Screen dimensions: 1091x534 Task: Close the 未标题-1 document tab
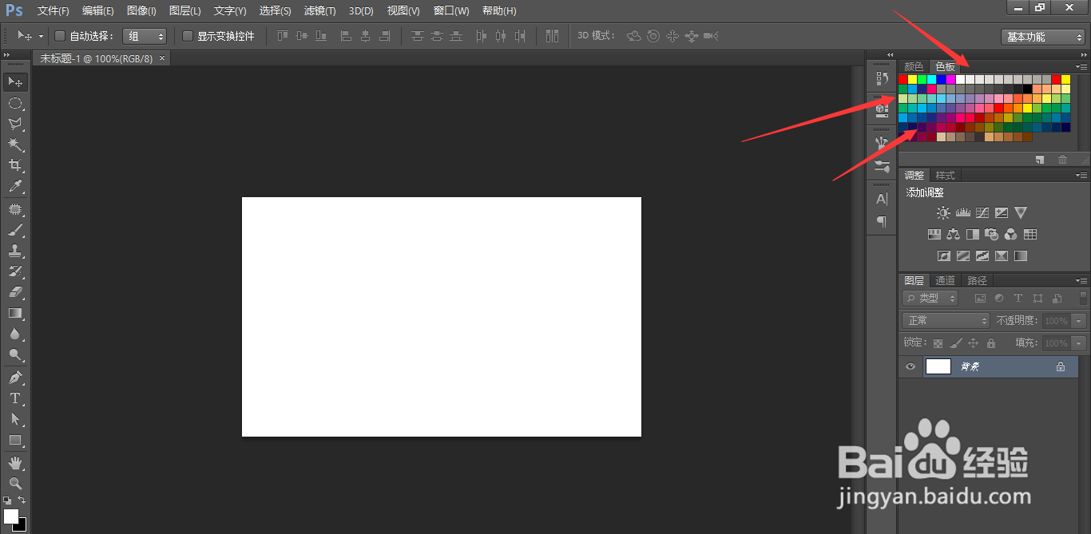pyautogui.click(x=162, y=58)
